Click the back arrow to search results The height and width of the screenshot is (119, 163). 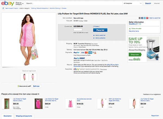pos(2,8)
